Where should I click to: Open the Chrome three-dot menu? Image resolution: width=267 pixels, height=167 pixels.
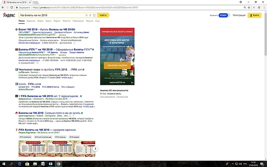[x=264, y=7]
